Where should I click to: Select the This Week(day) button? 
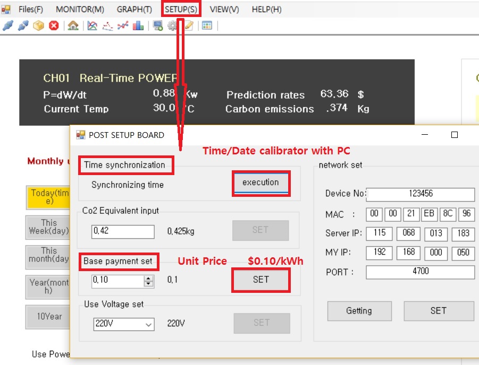(x=48, y=227)
